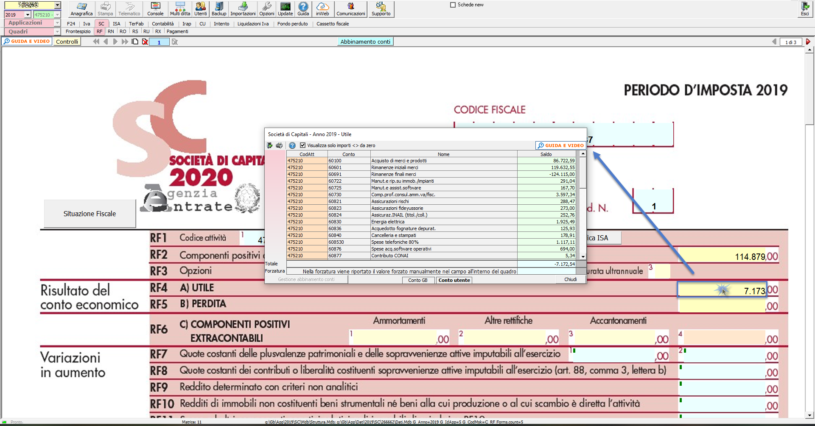This screenshot has width=815, height=426.
Task: Click the RF4 Utile amount field
Action: [722, 290]
